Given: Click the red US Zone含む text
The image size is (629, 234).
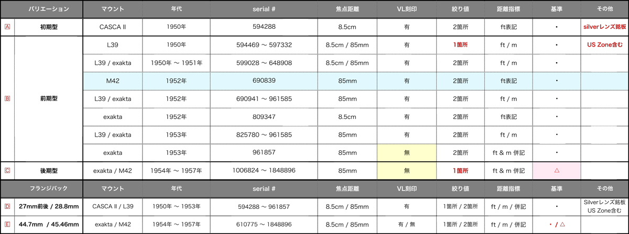Looking at the screenshot, I should (605, 45).
